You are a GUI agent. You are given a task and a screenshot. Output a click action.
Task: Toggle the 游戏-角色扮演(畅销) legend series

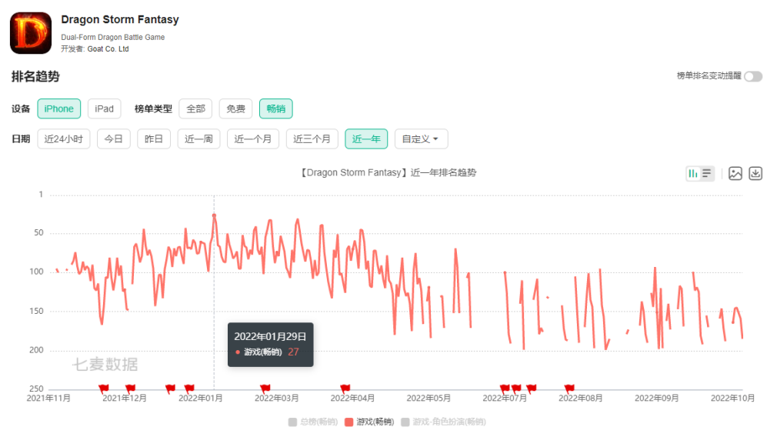click(x=443, y=422)
